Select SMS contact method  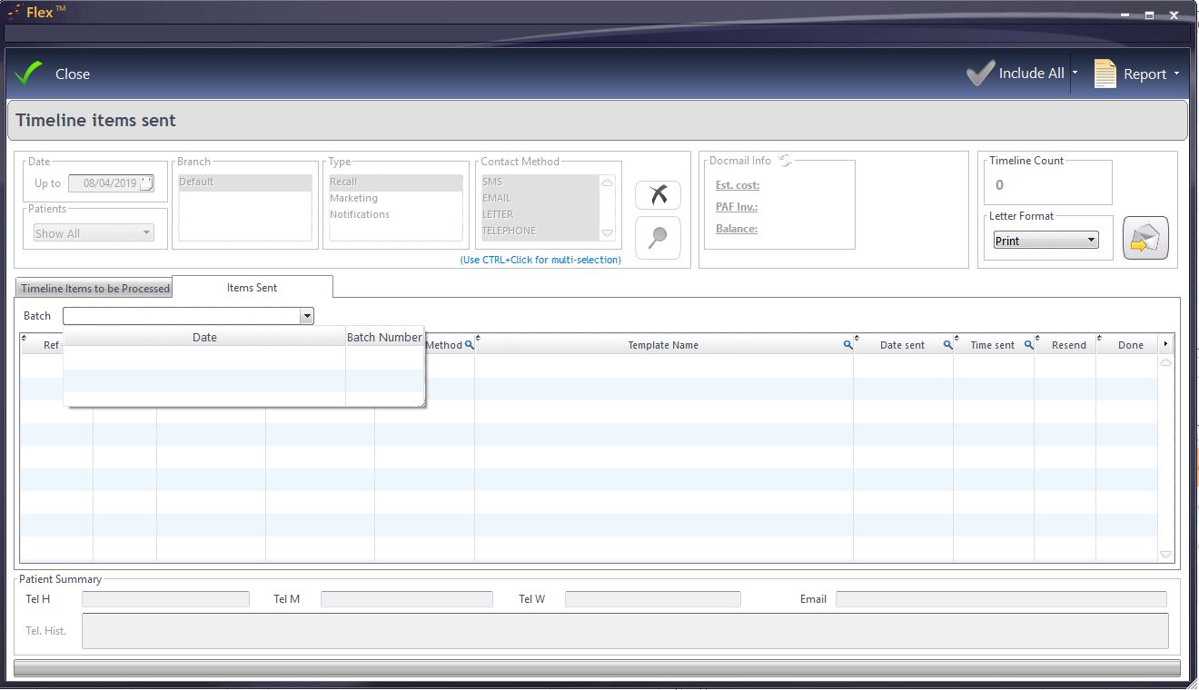coord(540,182)
